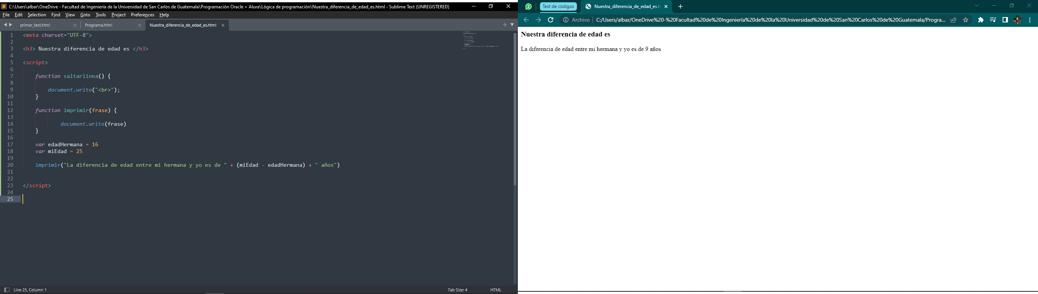Viewport: 1038px width, 294px height.
Task: Click the opening <script> tag
Action: click(x=35, y=62)
